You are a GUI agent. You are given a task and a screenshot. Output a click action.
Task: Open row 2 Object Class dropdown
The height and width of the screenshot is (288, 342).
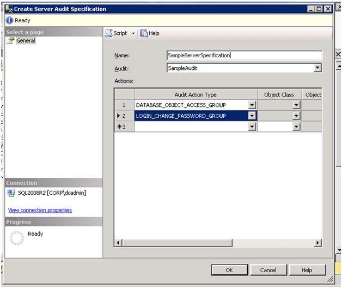pyautogui.click(x=296, y=116)
